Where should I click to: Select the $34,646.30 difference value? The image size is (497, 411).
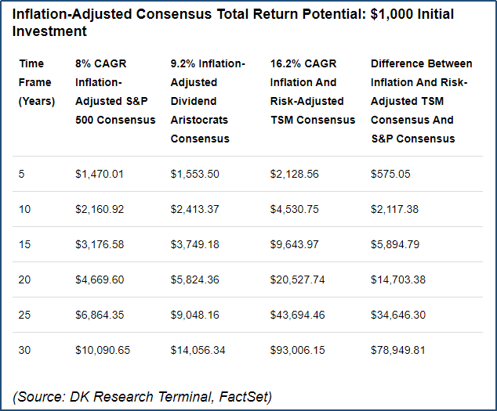tap(398, 315)
